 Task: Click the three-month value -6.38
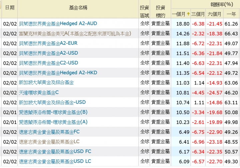198,24
